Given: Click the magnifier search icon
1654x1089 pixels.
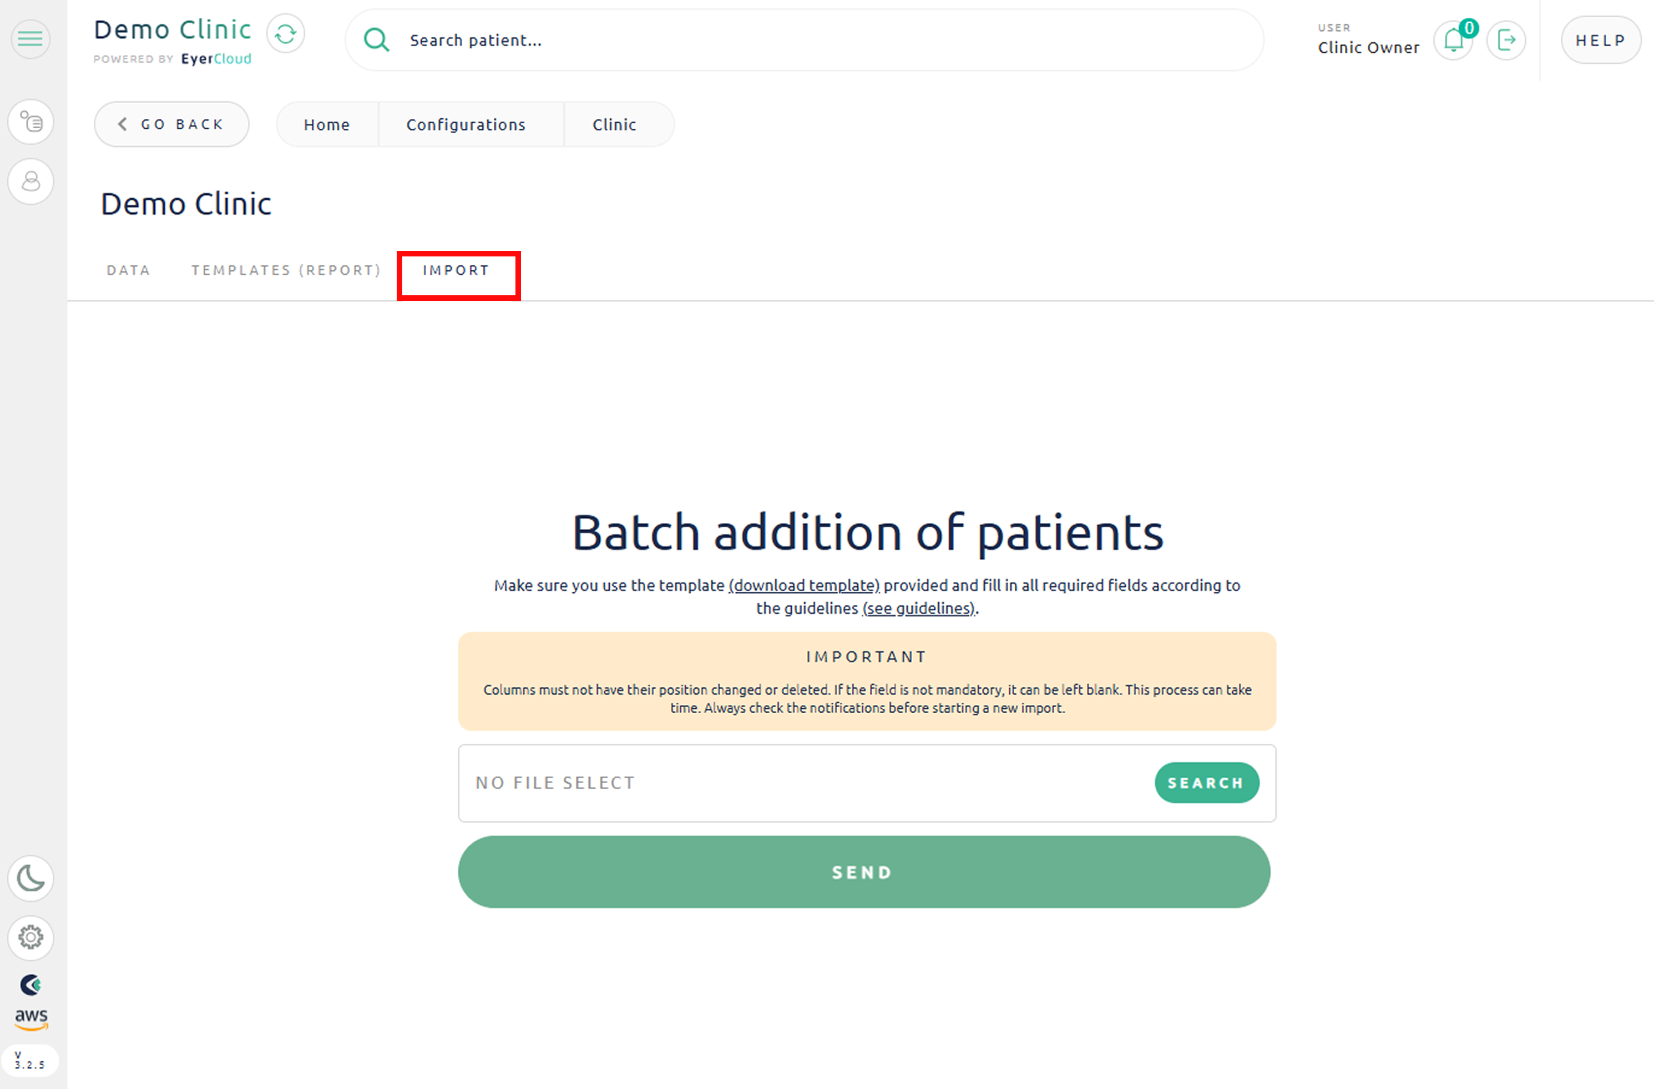Looking at the screenshot, I should 376,41.
